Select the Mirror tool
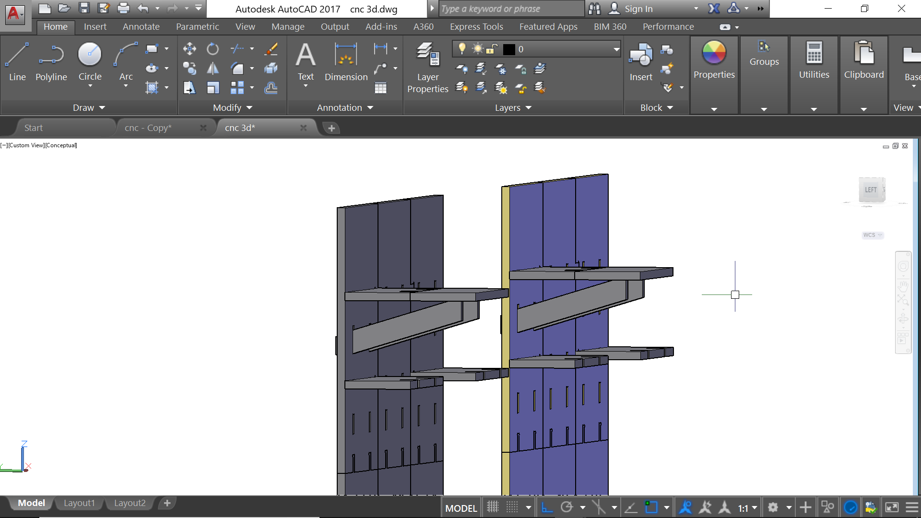Viewport: 921px width, 518px height. pyautogui.click(x=213, y=69)
